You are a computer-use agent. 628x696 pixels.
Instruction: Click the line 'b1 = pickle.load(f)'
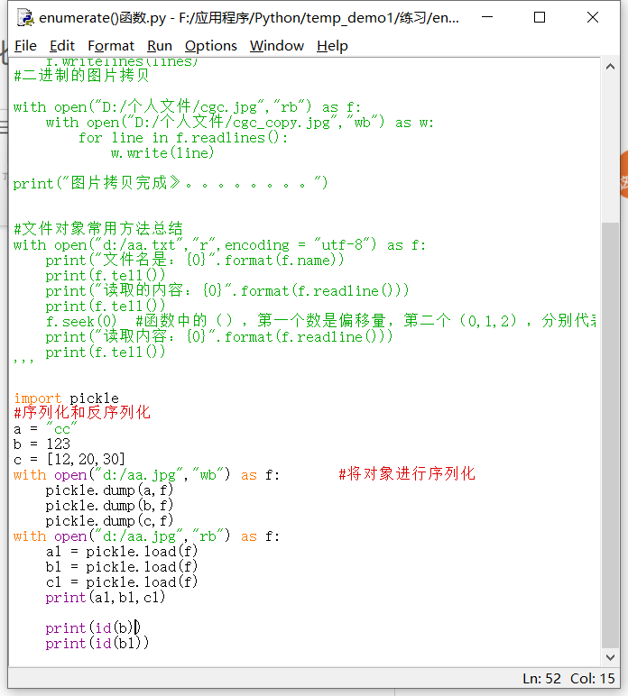click(x=122, y=567)
